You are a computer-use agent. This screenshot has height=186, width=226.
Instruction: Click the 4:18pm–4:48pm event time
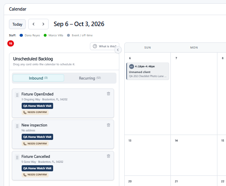[145, 66]
